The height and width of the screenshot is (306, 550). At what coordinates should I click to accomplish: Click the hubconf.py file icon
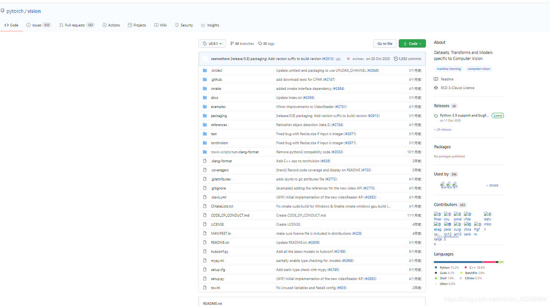(x=205, y=252)
